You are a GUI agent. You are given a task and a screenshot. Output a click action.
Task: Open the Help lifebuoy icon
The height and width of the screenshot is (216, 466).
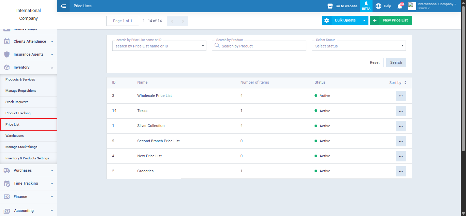click(x=378, y=6)
